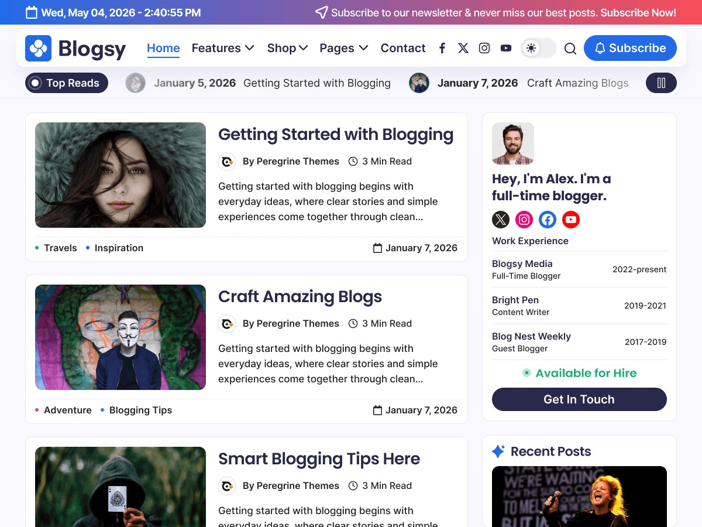Viewport: 702px width, 527px height.
Task: Expand the Pages dropdown menu
Action: pos(344,48)
